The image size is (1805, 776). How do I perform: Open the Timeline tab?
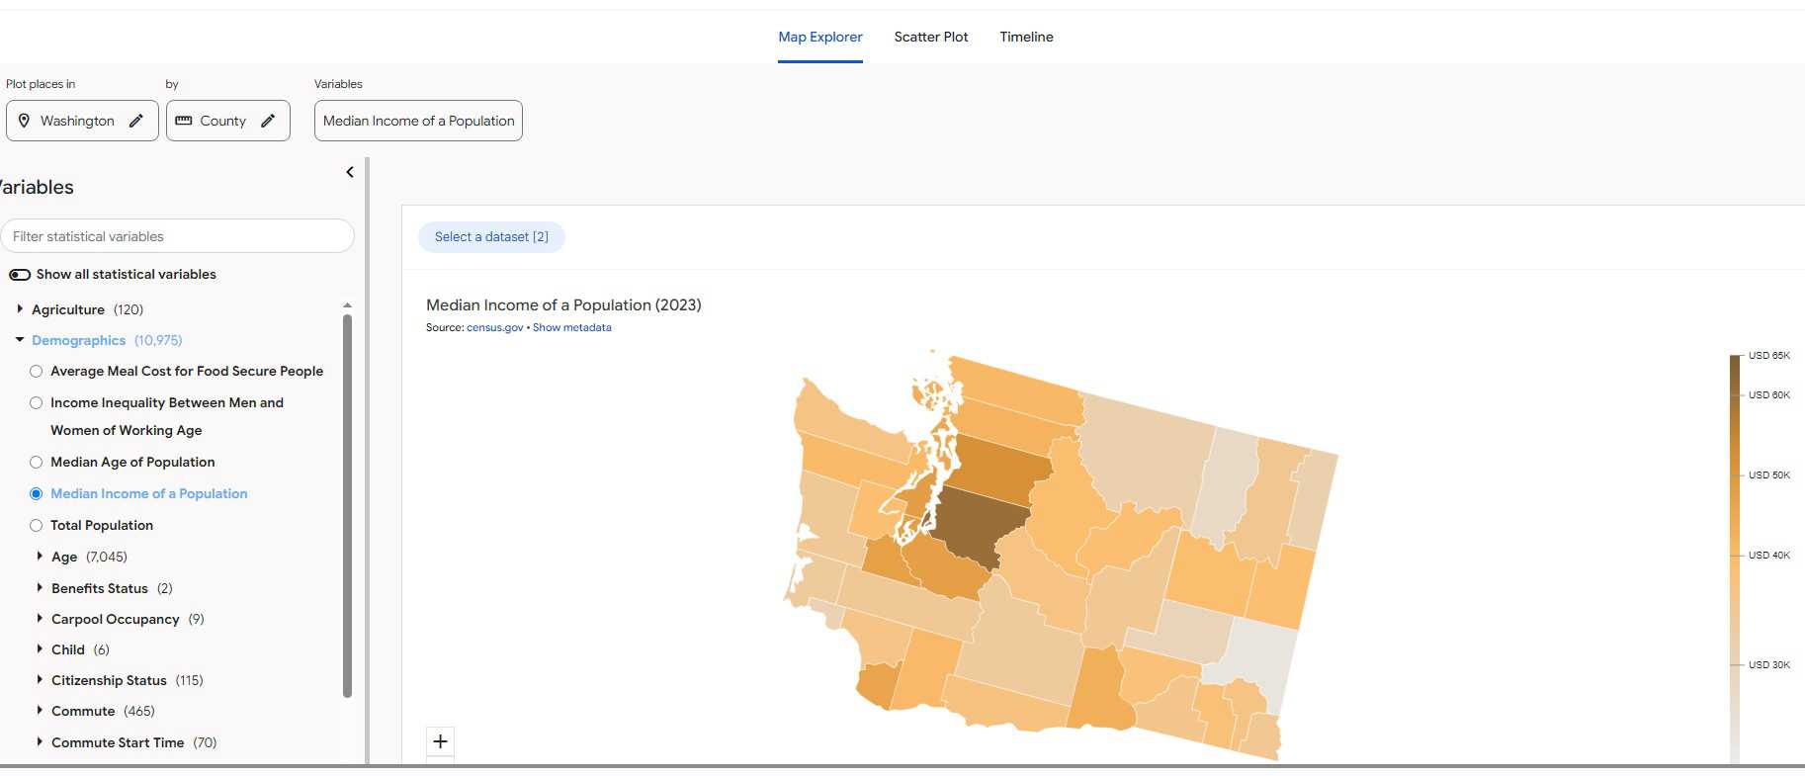coord(1026,37)
